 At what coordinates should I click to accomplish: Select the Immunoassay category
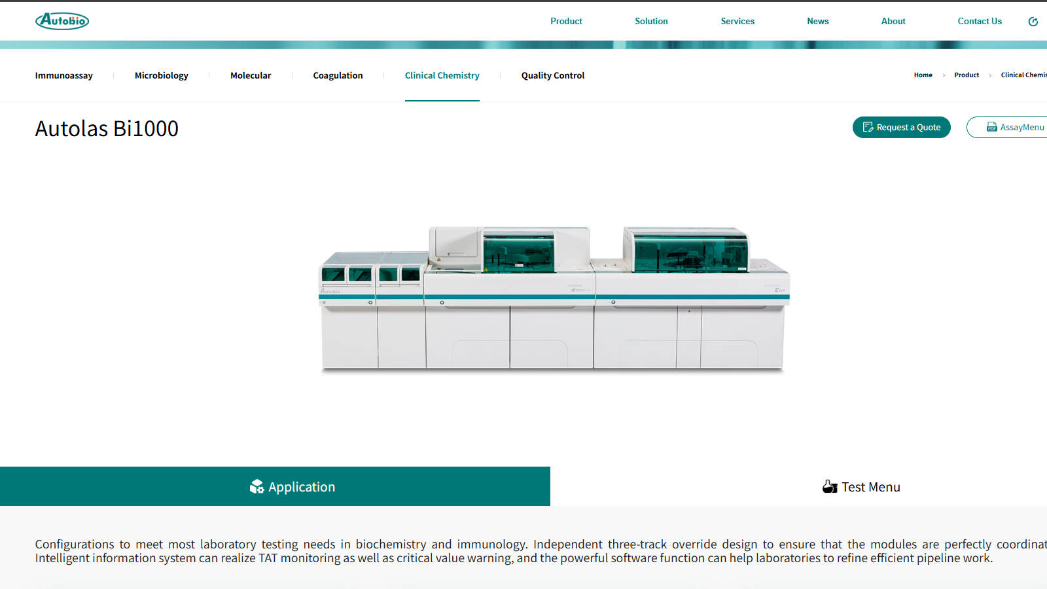coord(64,75)
